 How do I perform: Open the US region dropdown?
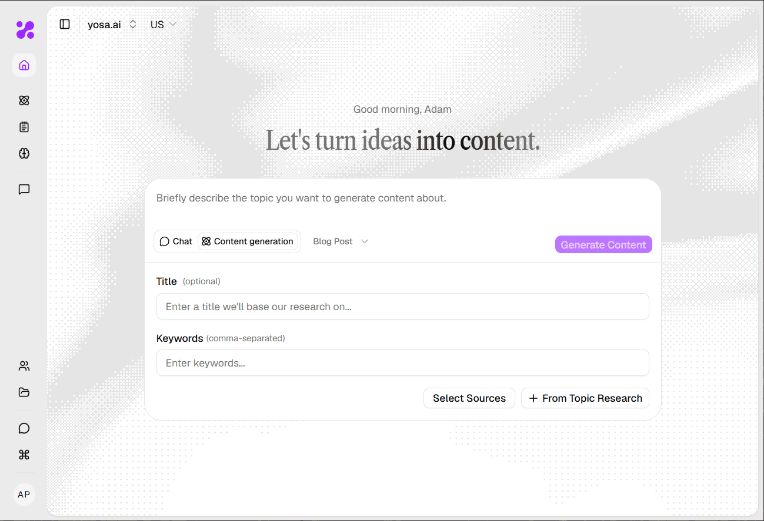(163, 25)
